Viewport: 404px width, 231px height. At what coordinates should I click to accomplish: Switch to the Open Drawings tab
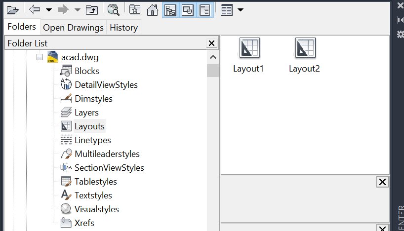[x=73, y=28]
